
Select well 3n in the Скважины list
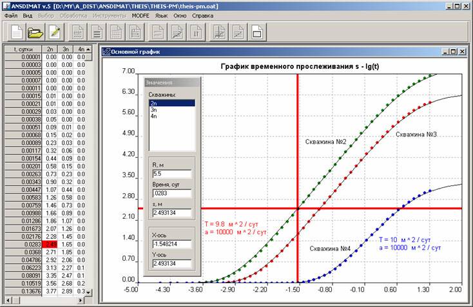(155, 109)
